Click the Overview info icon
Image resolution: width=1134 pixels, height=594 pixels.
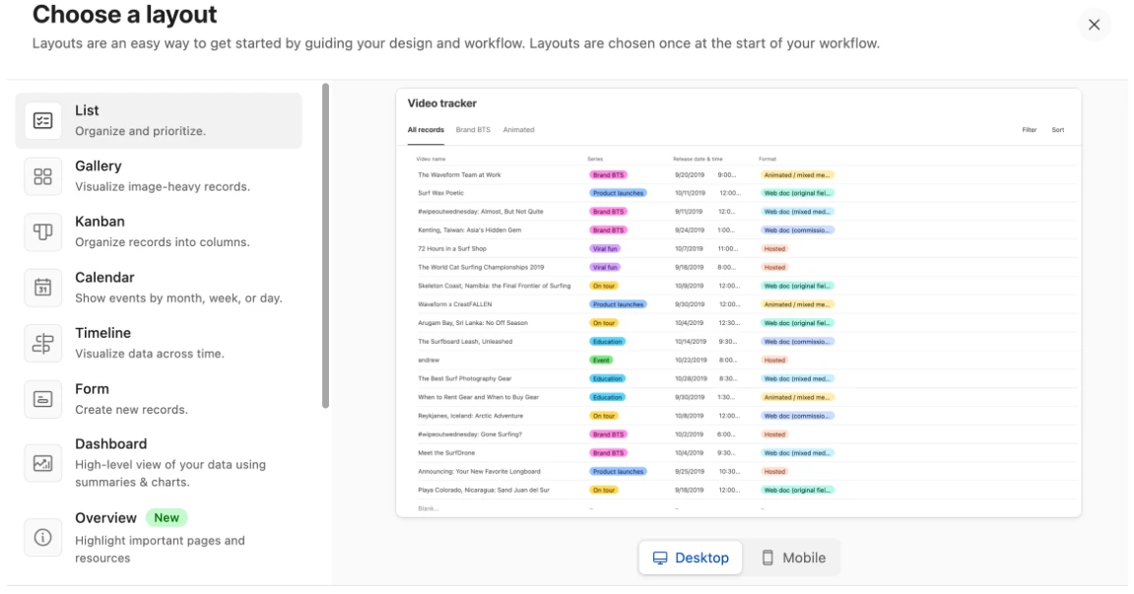tap(42, 538)
